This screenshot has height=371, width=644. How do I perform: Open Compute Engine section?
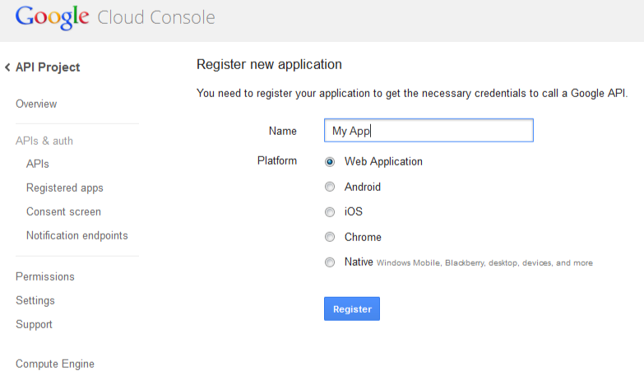click(x=55, y=364)
